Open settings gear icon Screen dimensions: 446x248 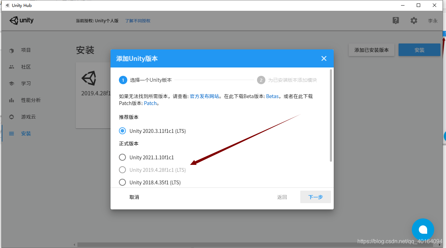pyautogui.click(x=414, y=21)
